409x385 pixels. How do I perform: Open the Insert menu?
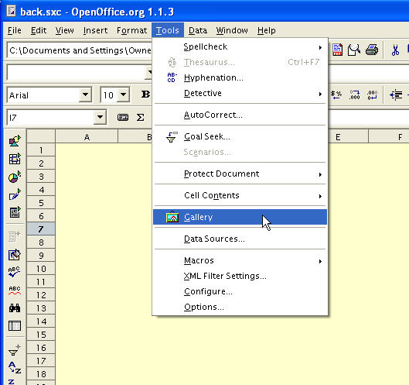click(x=95, y=30)
